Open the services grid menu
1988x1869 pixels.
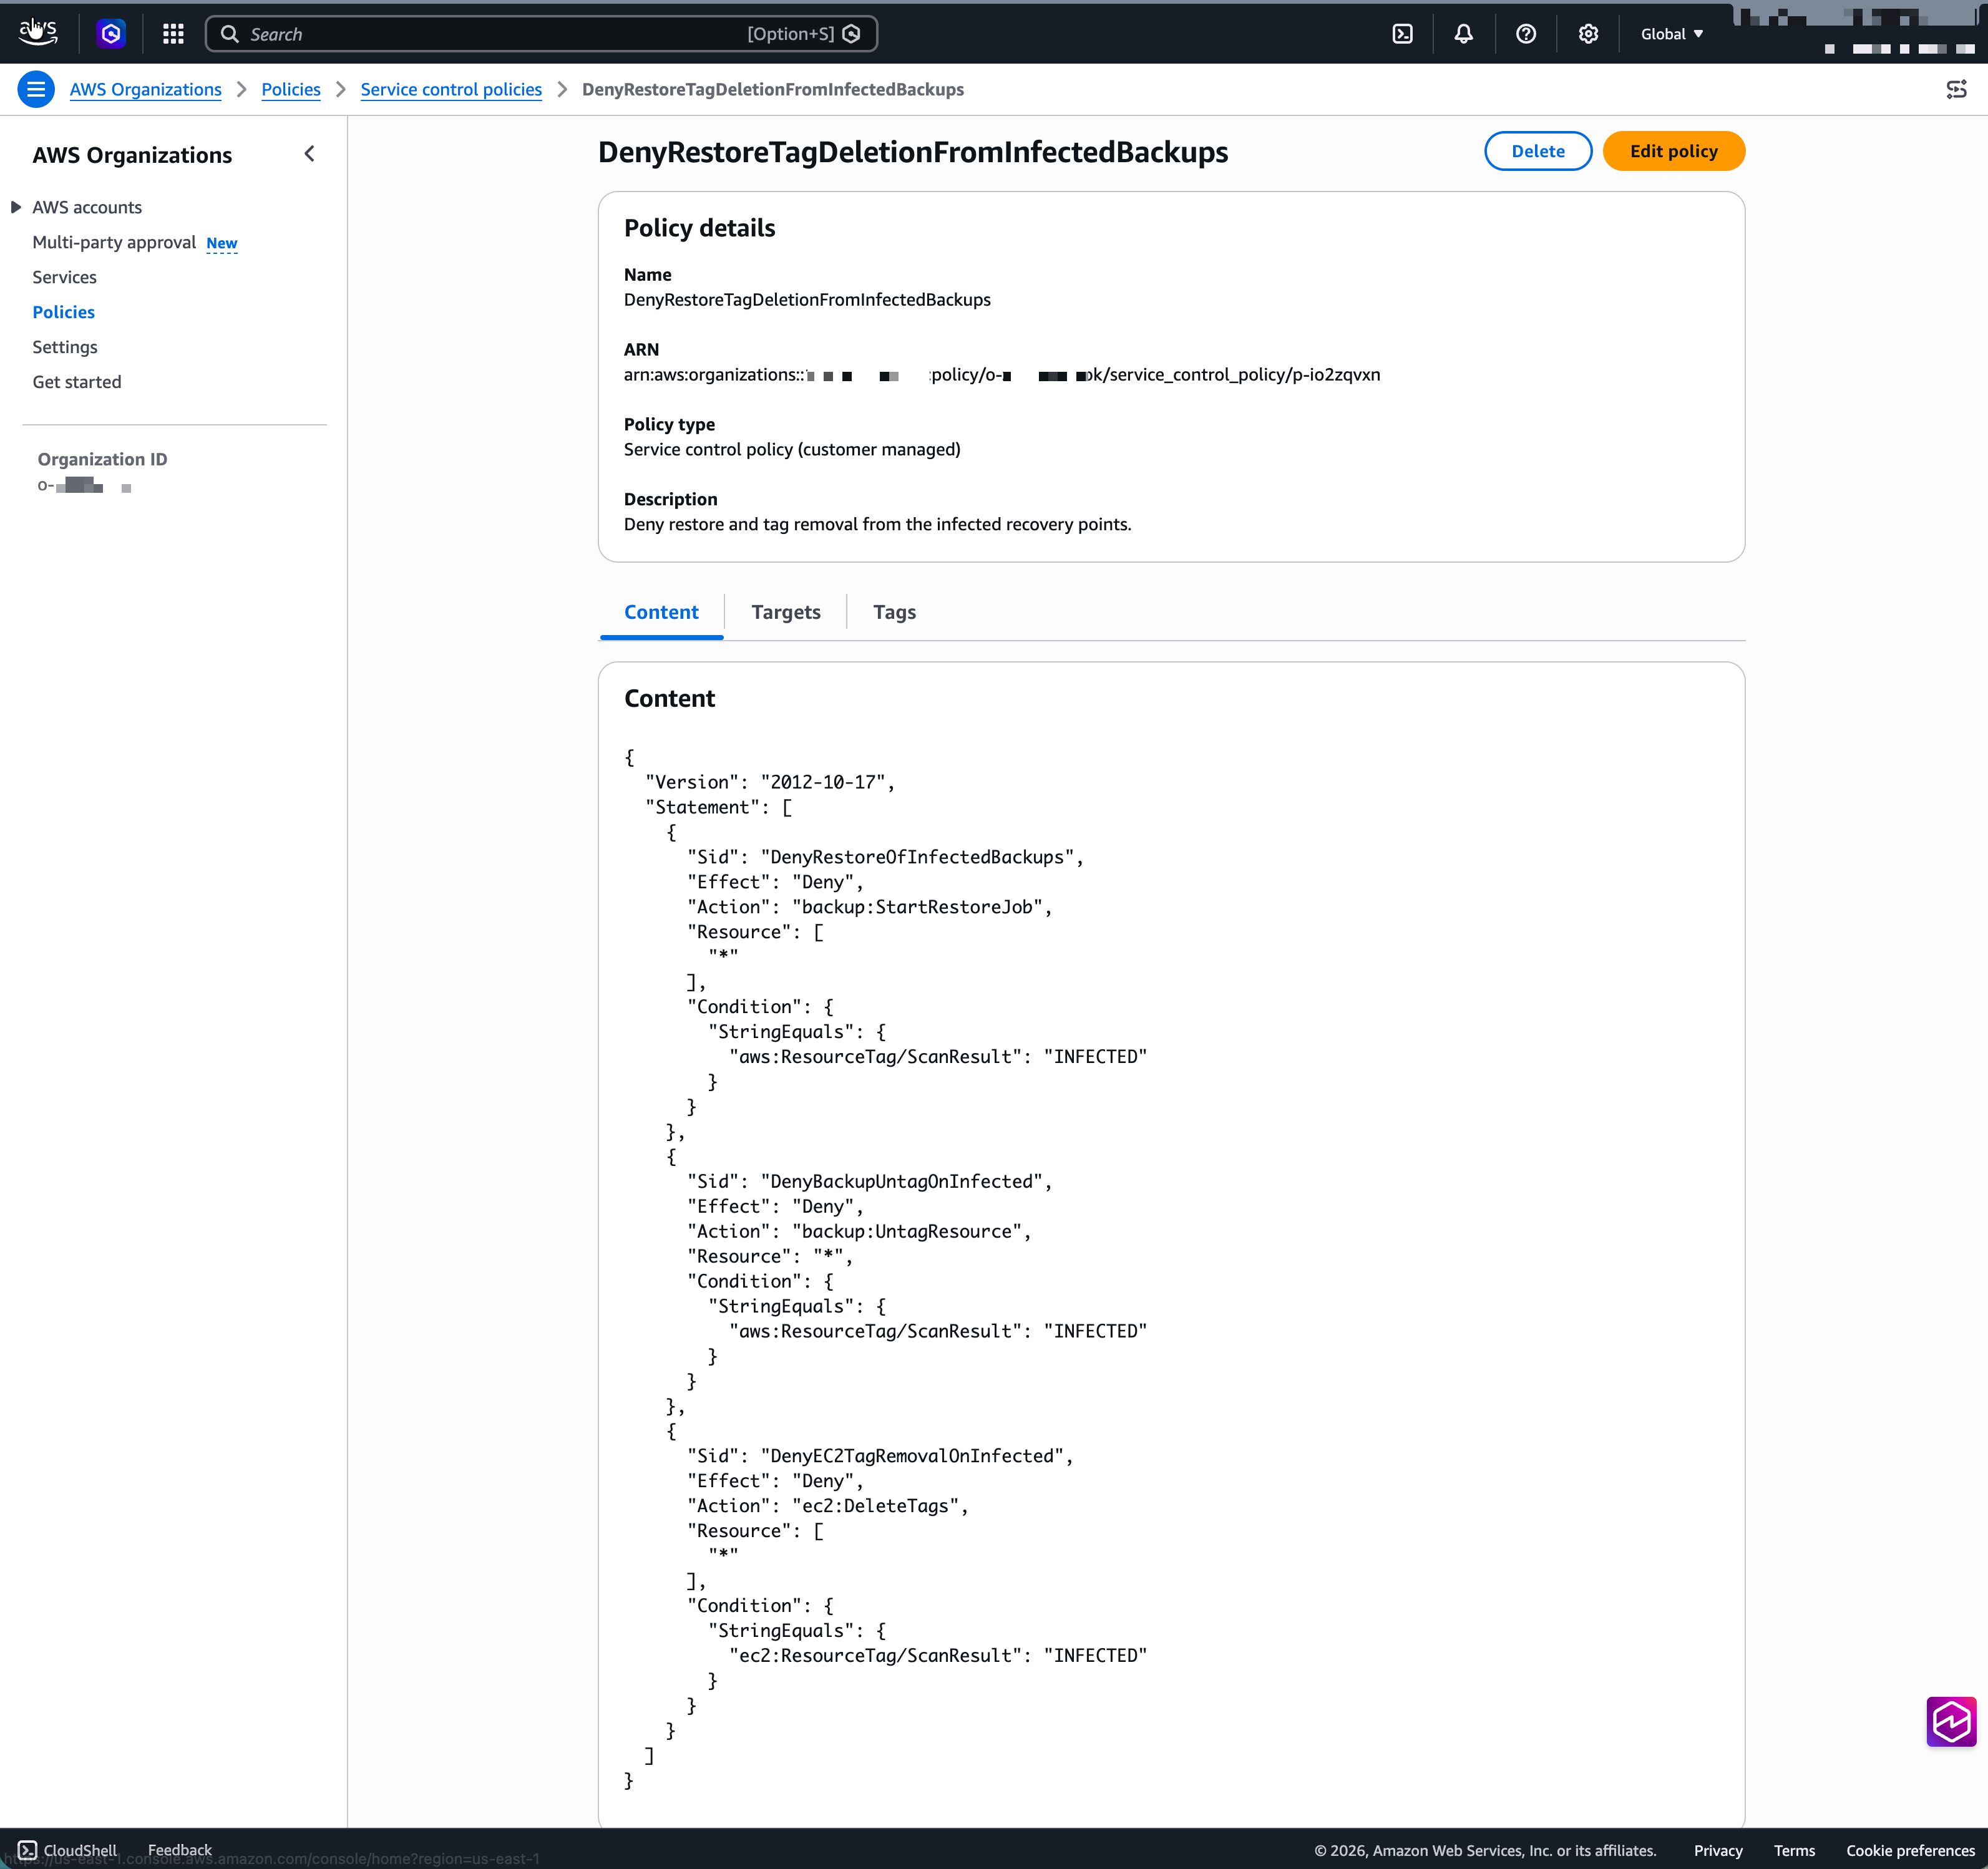(x=173, y=34)
